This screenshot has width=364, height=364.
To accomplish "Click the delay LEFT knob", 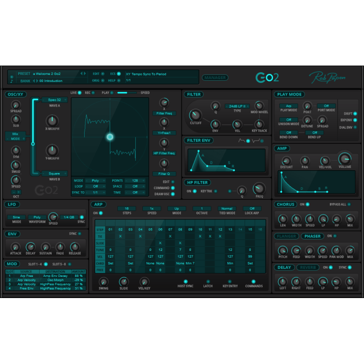I will [283, 282].
